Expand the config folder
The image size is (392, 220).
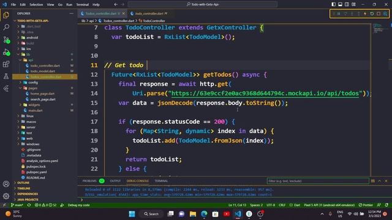(32, 82)
